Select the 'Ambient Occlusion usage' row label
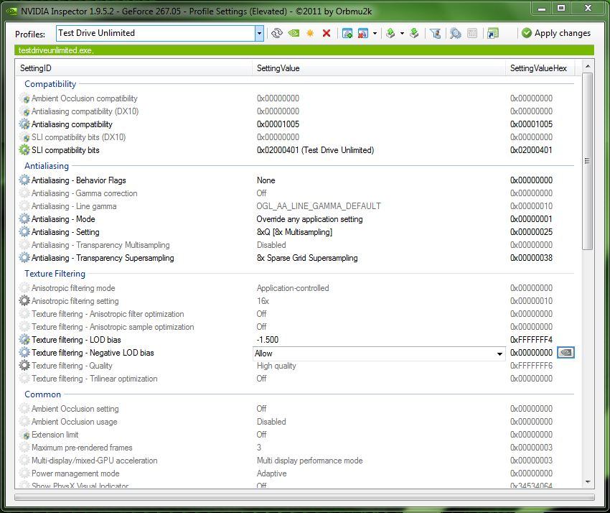Screen dimensions: 610x513 [75, 422]
